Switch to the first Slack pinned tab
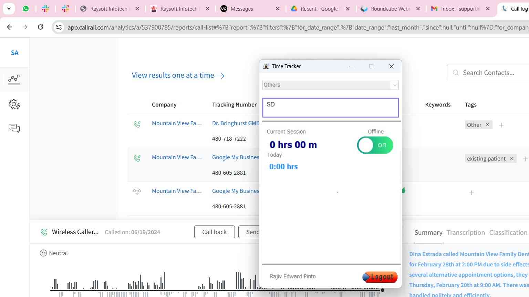This screenshot has width=529, height=297. [x=45, y=9]
